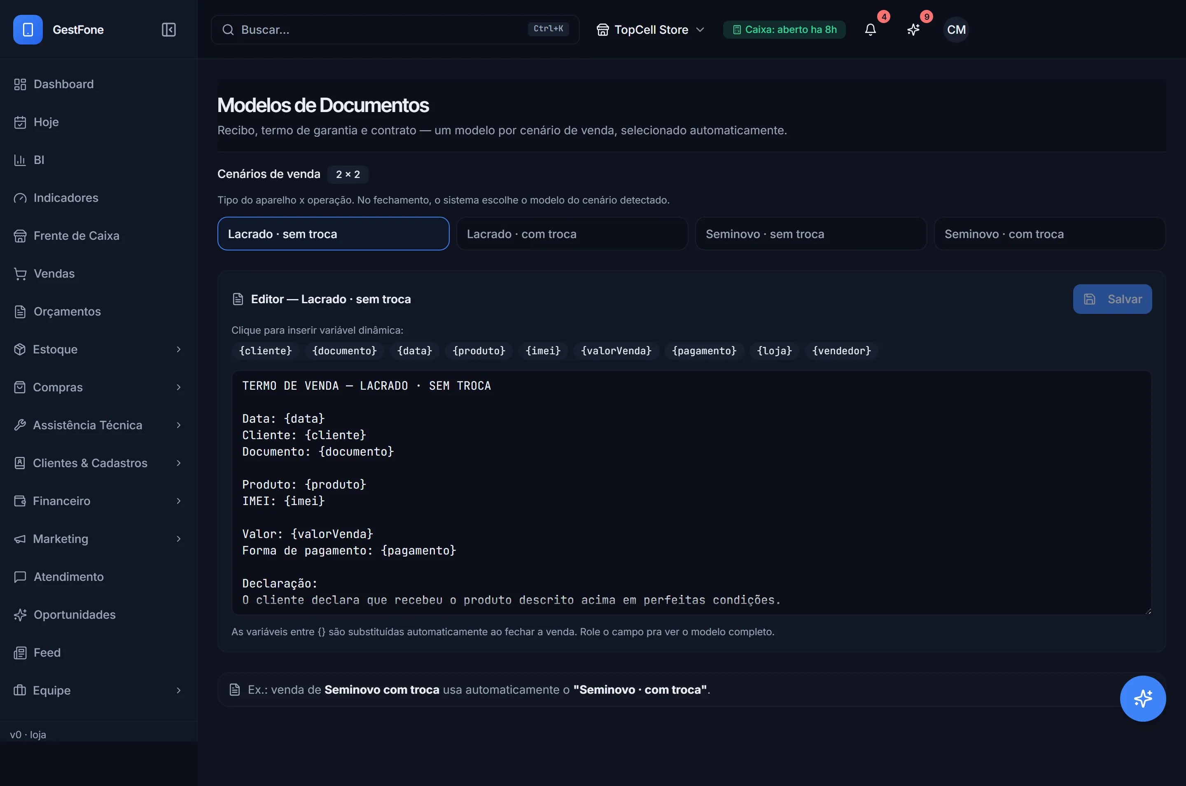Click the store icon beside TopCell Store
The image size is (1186, 786).
click(602, 30)
